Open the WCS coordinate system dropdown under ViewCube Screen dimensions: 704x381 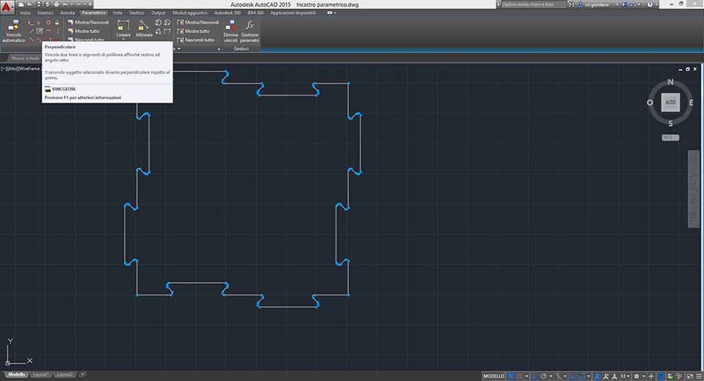(x=670, y=138)
